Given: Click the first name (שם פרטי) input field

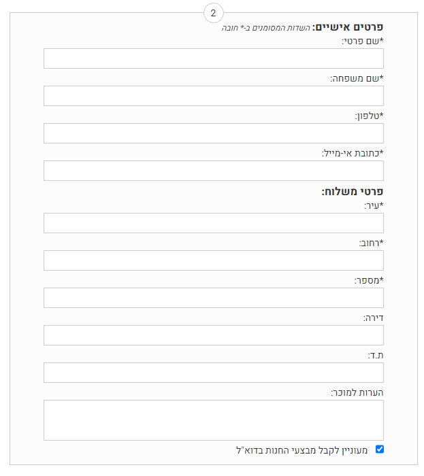Looking at the screenshot, I should (214, 58).
